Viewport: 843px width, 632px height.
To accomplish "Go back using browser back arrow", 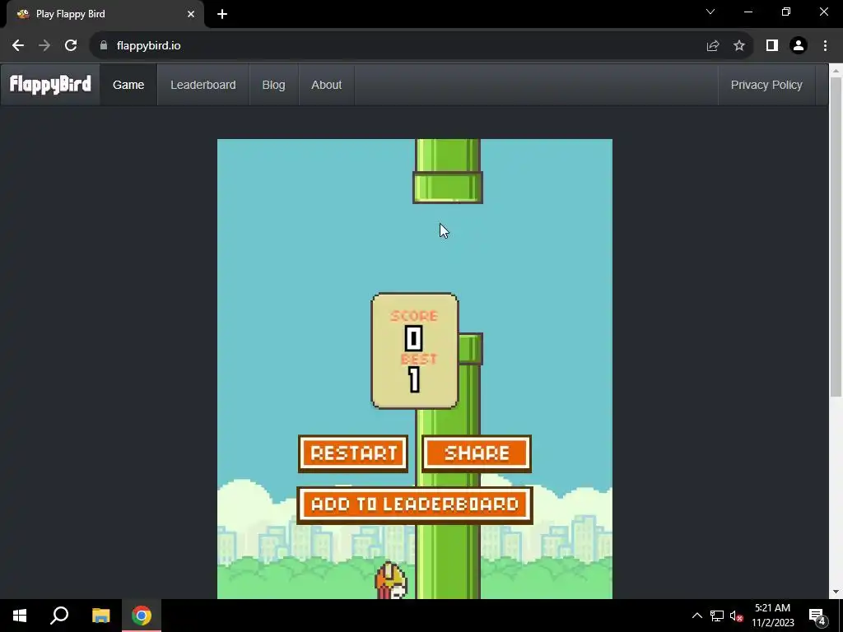I will click(x=18, y=46).
